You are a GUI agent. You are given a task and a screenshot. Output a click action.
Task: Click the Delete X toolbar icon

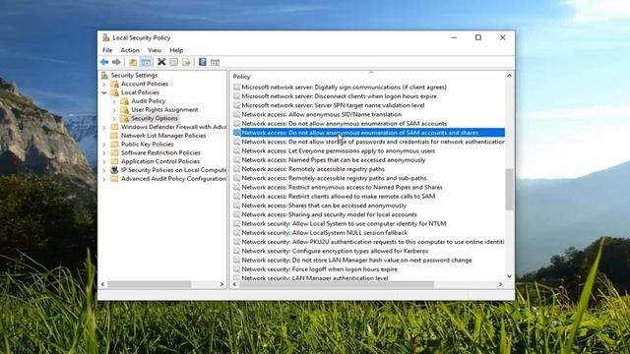161,62
